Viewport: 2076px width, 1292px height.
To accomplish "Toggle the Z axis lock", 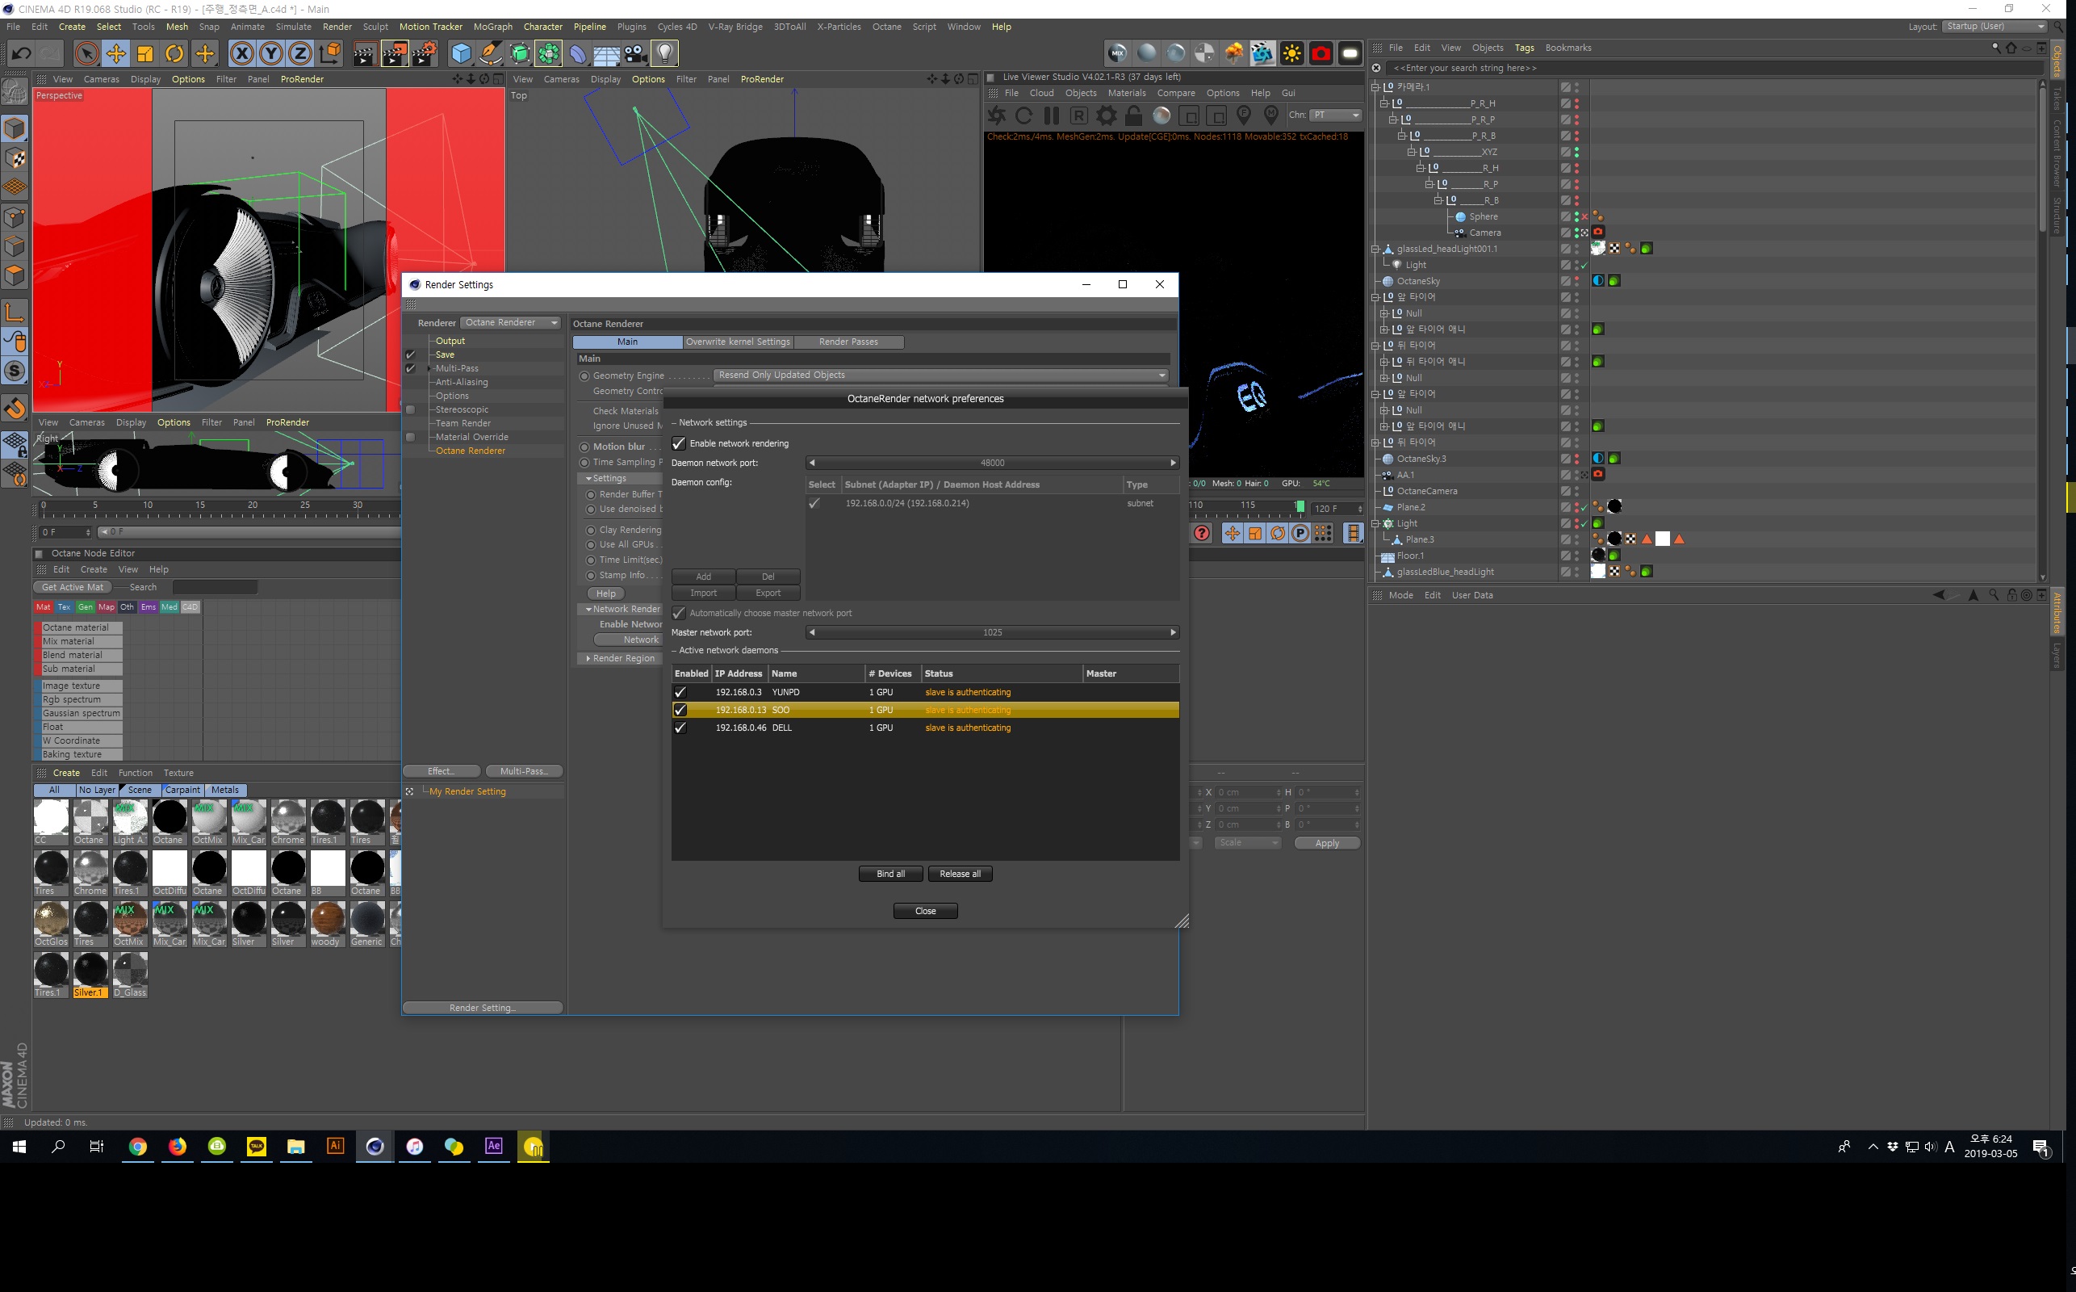I will 300,54.
